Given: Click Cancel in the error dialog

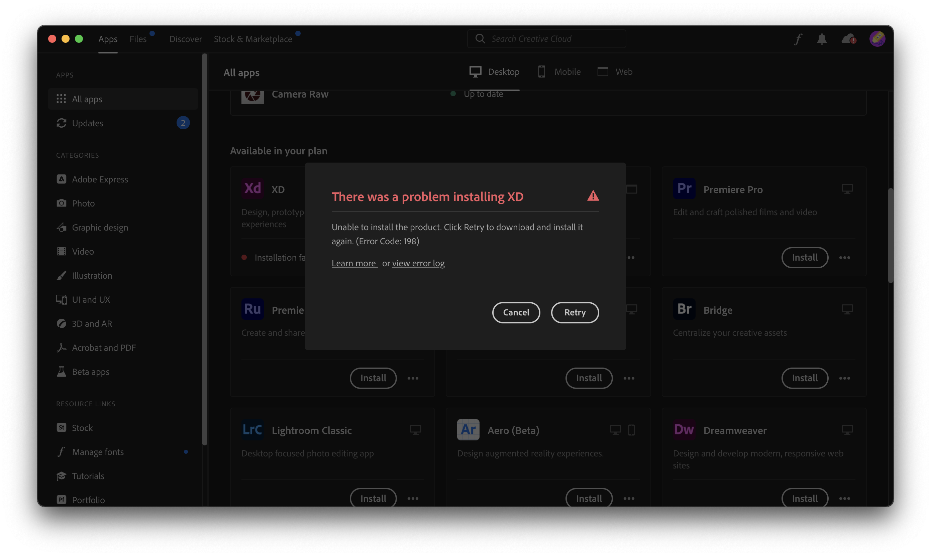Looking at the screenshot, I should point(516,312).
